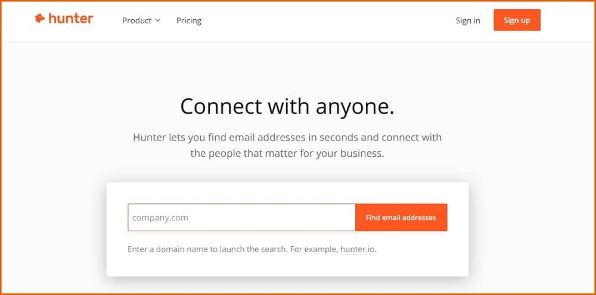Open the Product menu
The height and width of the screenshot is (295, 596).
pos(137,21)
